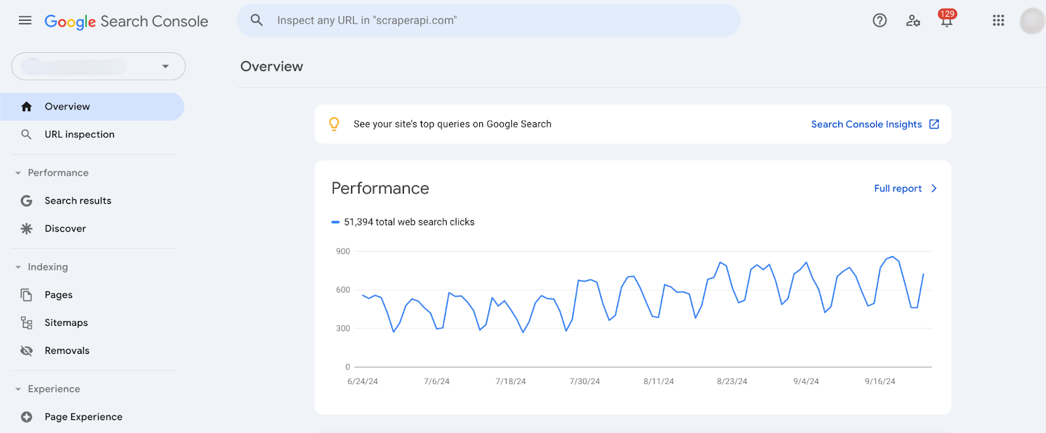Click the 900 y-axis value
Image resolution: width=1046 pixels, height=433 pixels.
coord(343,251)
